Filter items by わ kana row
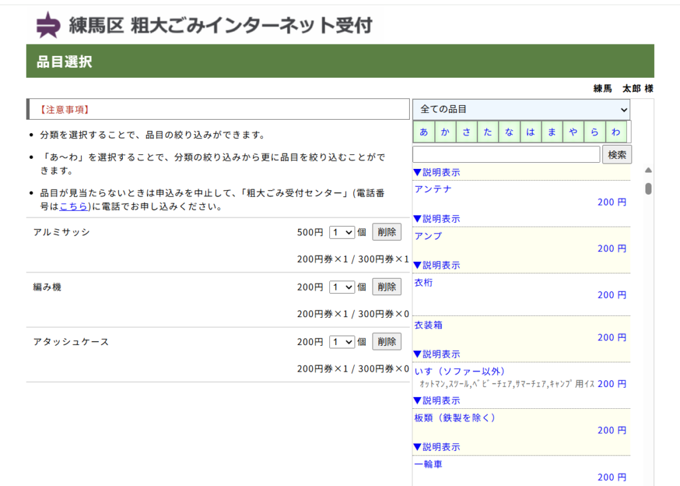This screenshot has height=486, width=680. tap(616, 132)
